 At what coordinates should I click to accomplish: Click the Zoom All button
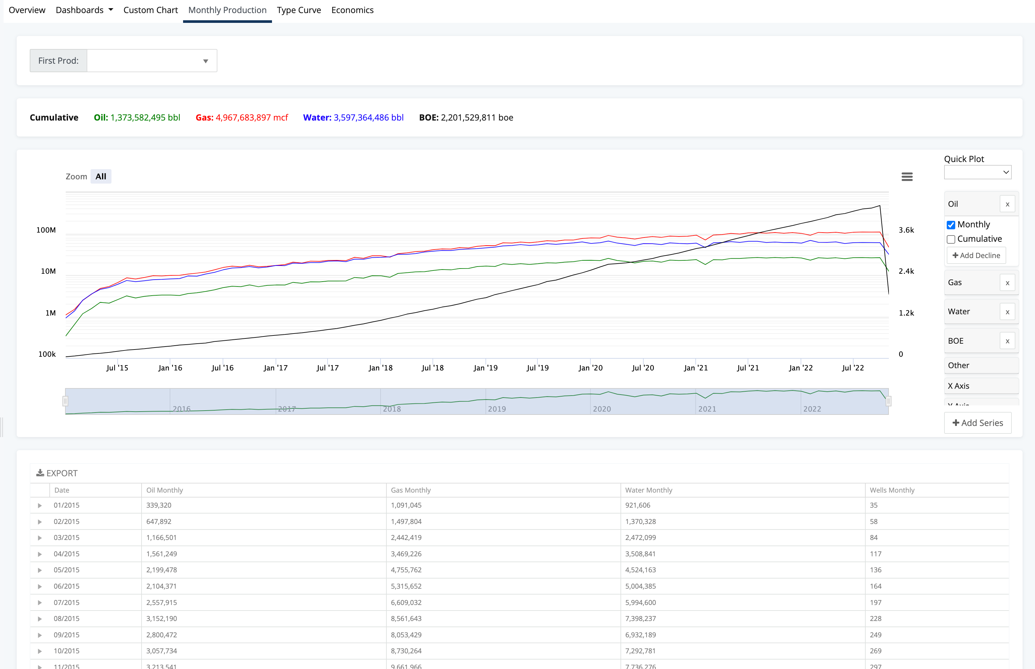(x=101, y=176)
